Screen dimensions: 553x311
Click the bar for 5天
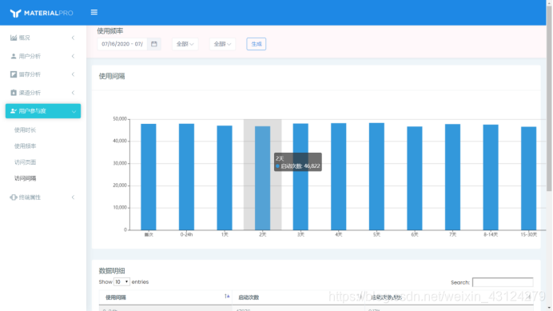pyautogui.click(x=376, y=177)
